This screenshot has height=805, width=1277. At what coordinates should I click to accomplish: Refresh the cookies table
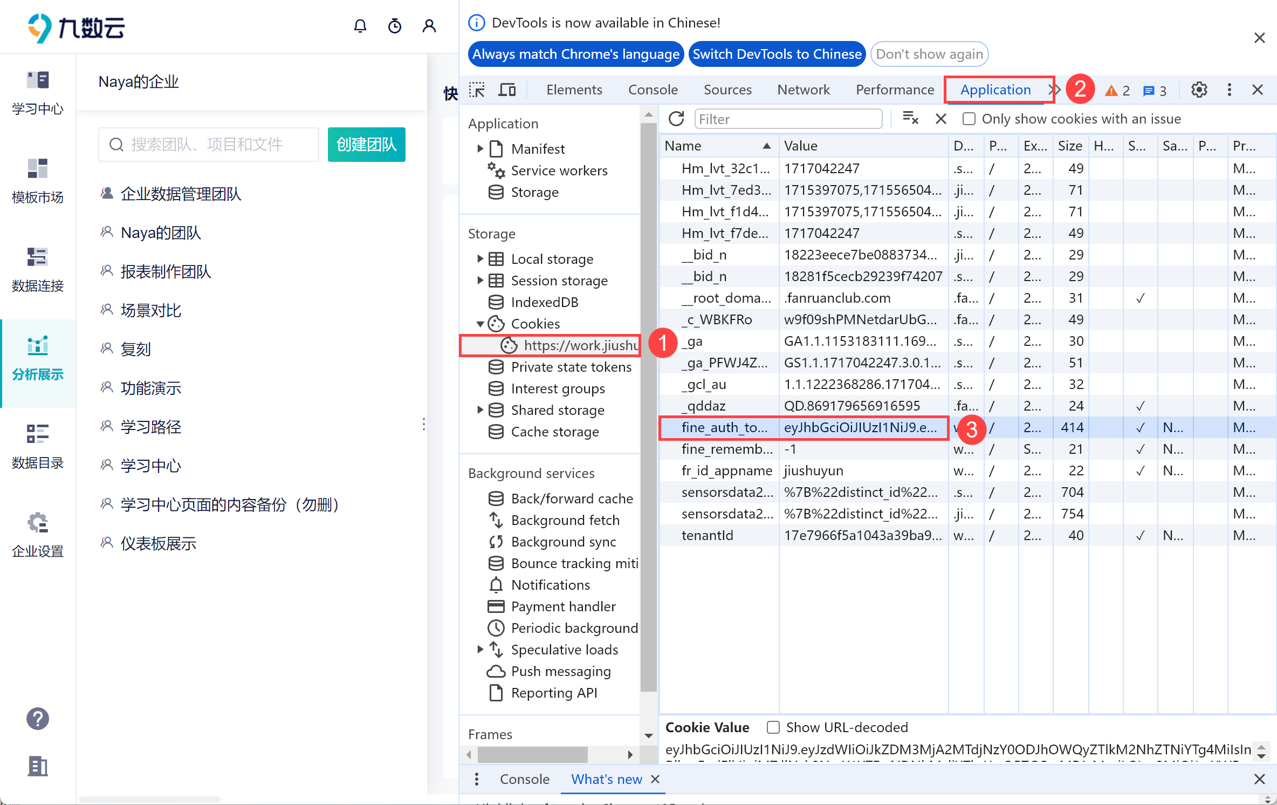click(676, 119)
